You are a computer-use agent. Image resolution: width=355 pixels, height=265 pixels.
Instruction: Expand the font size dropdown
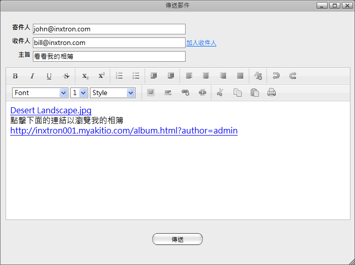[79, 93]
